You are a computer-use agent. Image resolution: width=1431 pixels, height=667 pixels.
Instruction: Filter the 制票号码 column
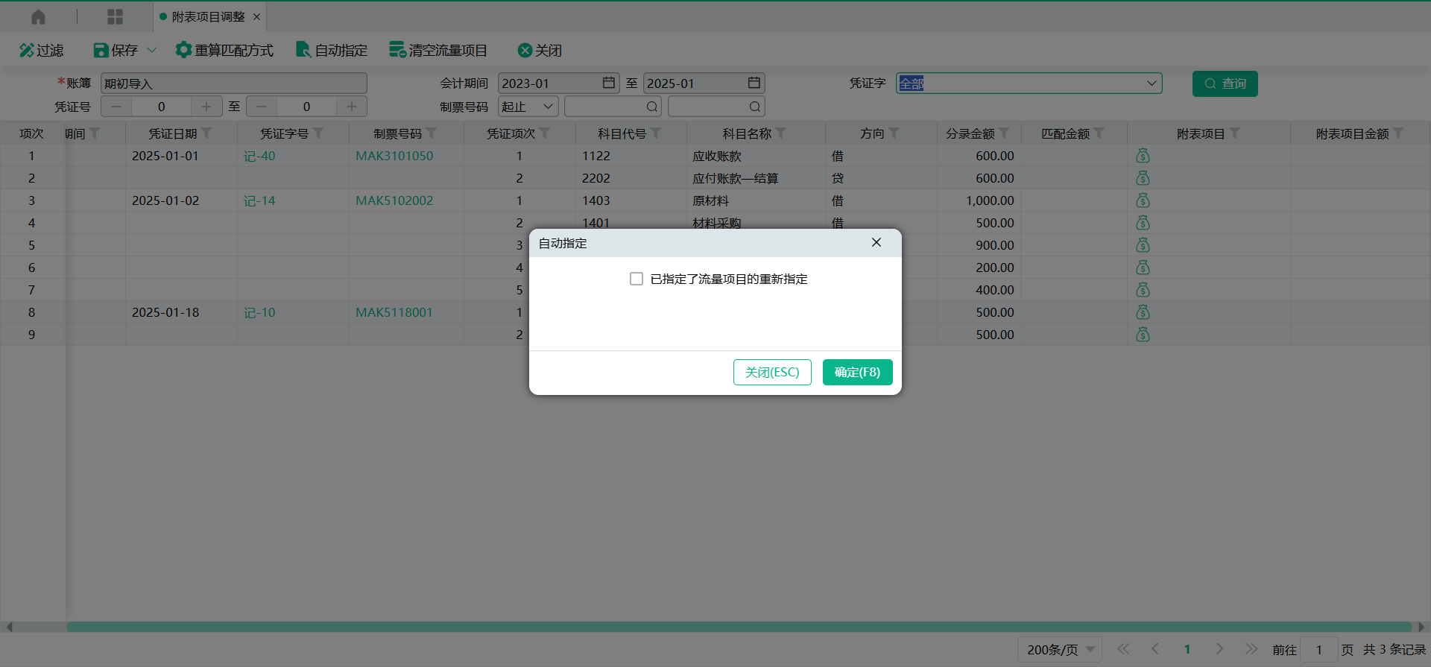pos(432,133)
